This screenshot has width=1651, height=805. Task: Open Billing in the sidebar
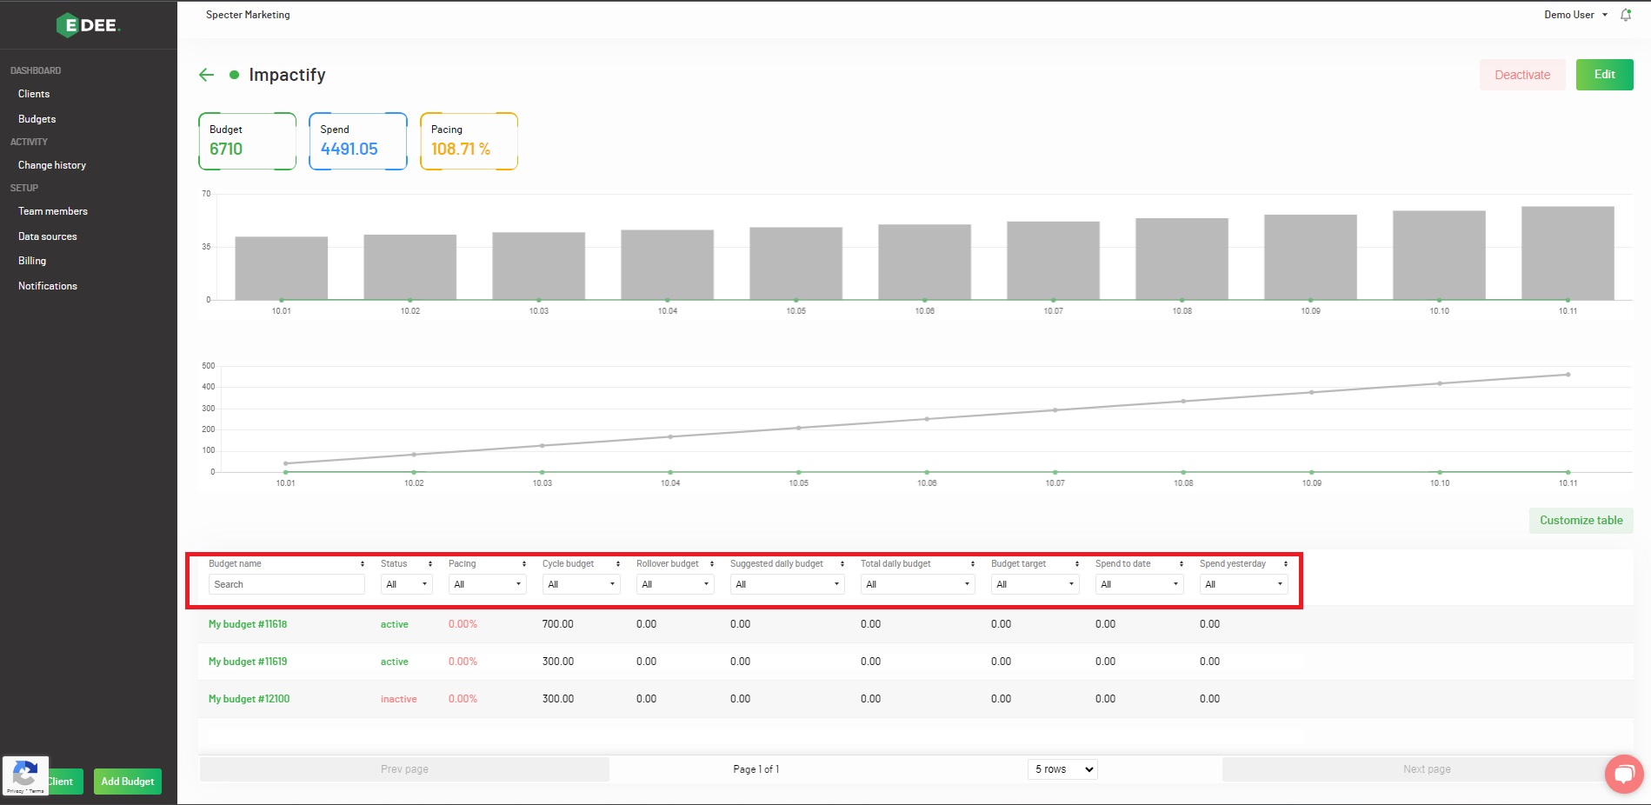[x=32, y=261]
